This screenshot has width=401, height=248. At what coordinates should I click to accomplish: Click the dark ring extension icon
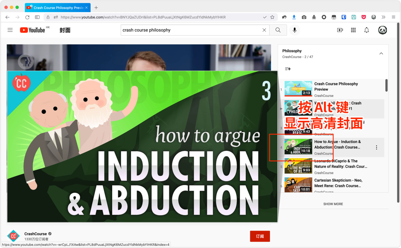coord(324,17)
